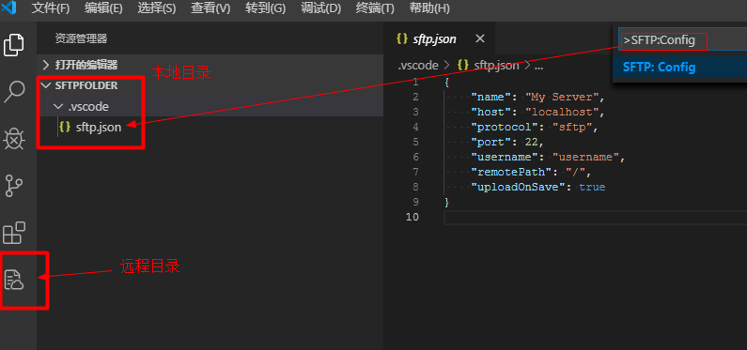Image resolution: width=747 pixels, height=350 pixels.
Task: Place cursor on empty line 10
Action: 595,218
